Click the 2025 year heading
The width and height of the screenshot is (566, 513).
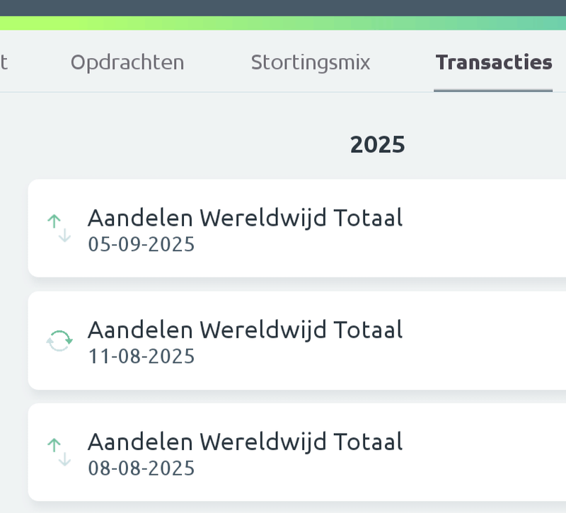378,144
